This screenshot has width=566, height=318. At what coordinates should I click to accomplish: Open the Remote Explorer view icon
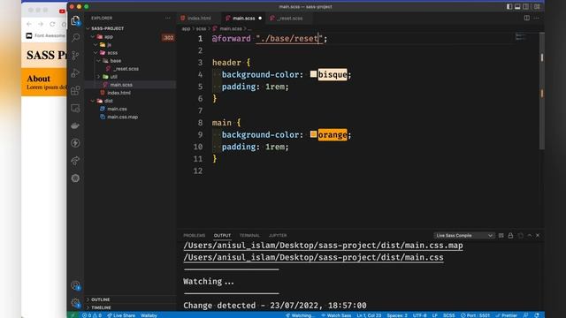coord(75,108)
